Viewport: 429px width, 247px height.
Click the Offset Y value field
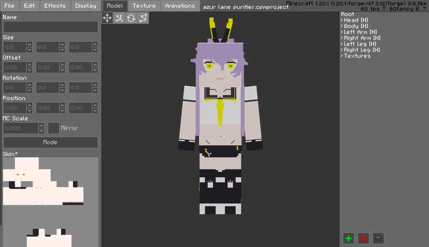click(48, 67)
